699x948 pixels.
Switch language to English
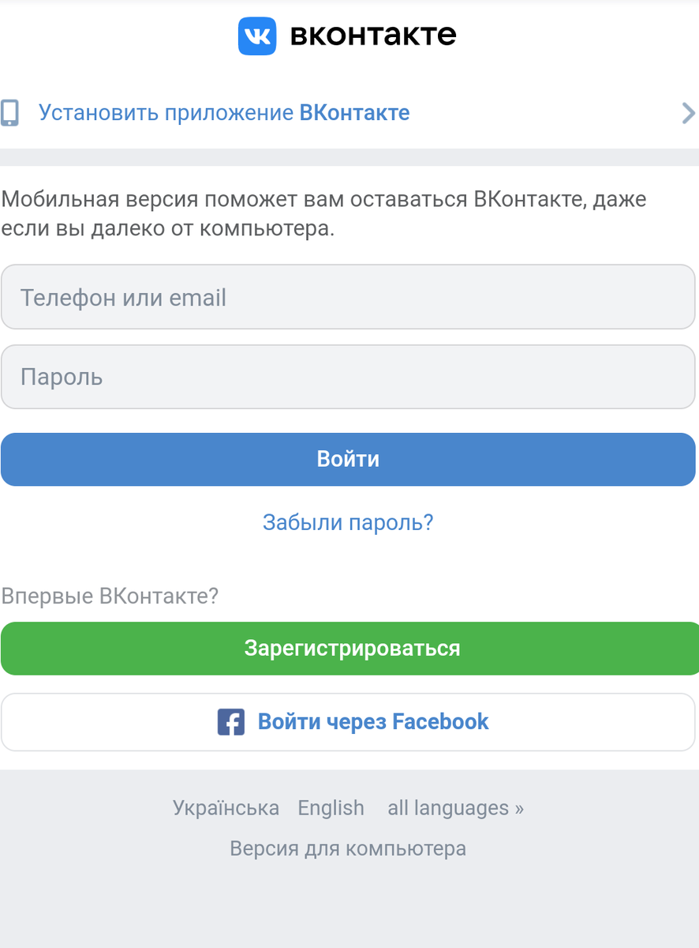(331, 807)
